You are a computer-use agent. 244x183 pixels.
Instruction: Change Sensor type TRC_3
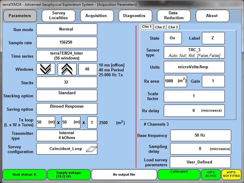pos(194,52)
